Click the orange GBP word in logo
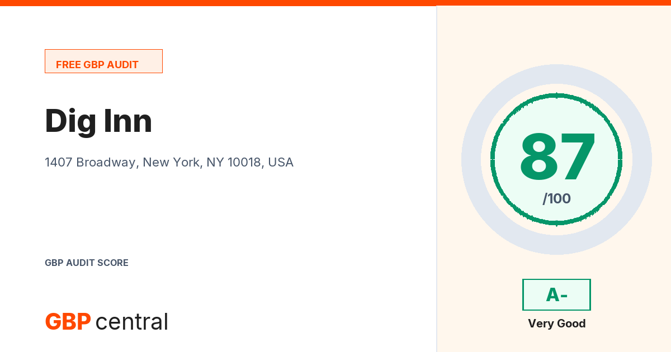The image size is (671, 352). coord(68,321)
